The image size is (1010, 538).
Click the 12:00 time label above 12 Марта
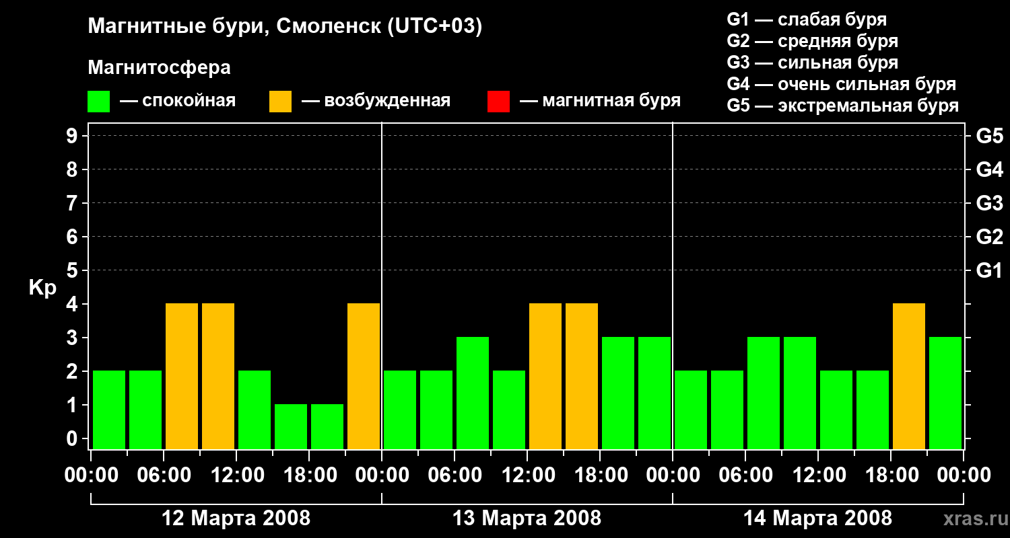pyautogui.click(x=236, y=475)
